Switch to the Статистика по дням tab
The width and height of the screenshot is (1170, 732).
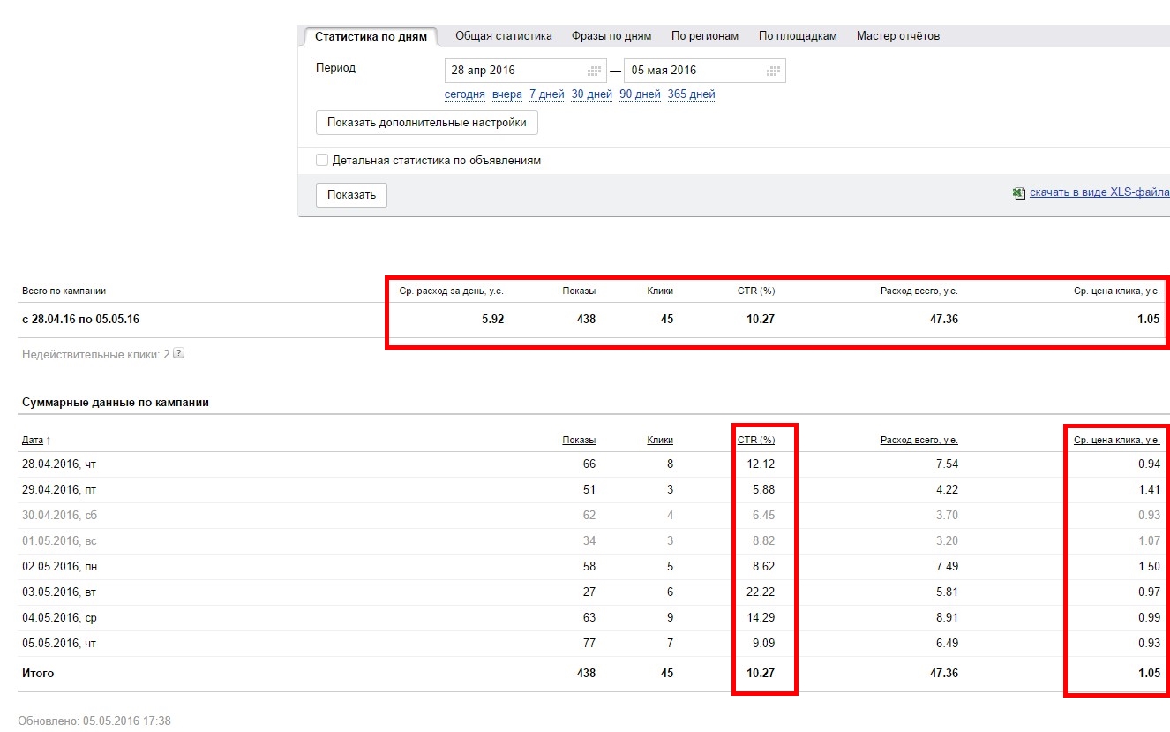pos(371,37)
